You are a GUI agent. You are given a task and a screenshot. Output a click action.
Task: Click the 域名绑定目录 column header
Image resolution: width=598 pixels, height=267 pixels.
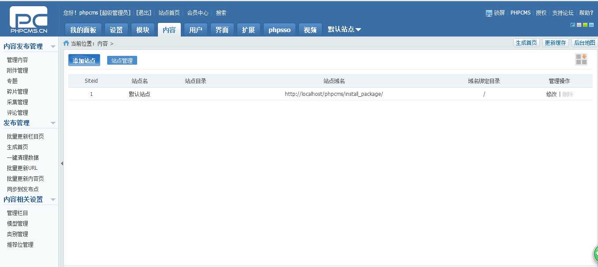(484, 81)
